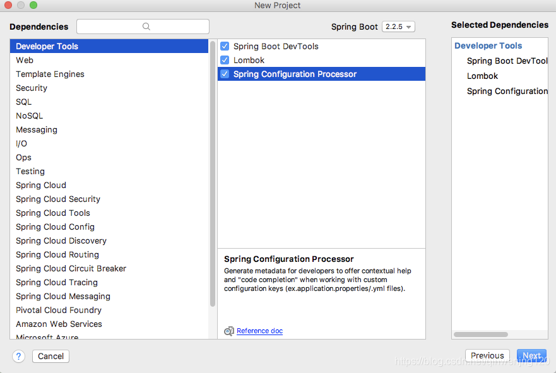This screenshot has height=373, width=556.
Task: Select the Lombok dependency row
Action: pyautogui.click(x=322, y=60)
